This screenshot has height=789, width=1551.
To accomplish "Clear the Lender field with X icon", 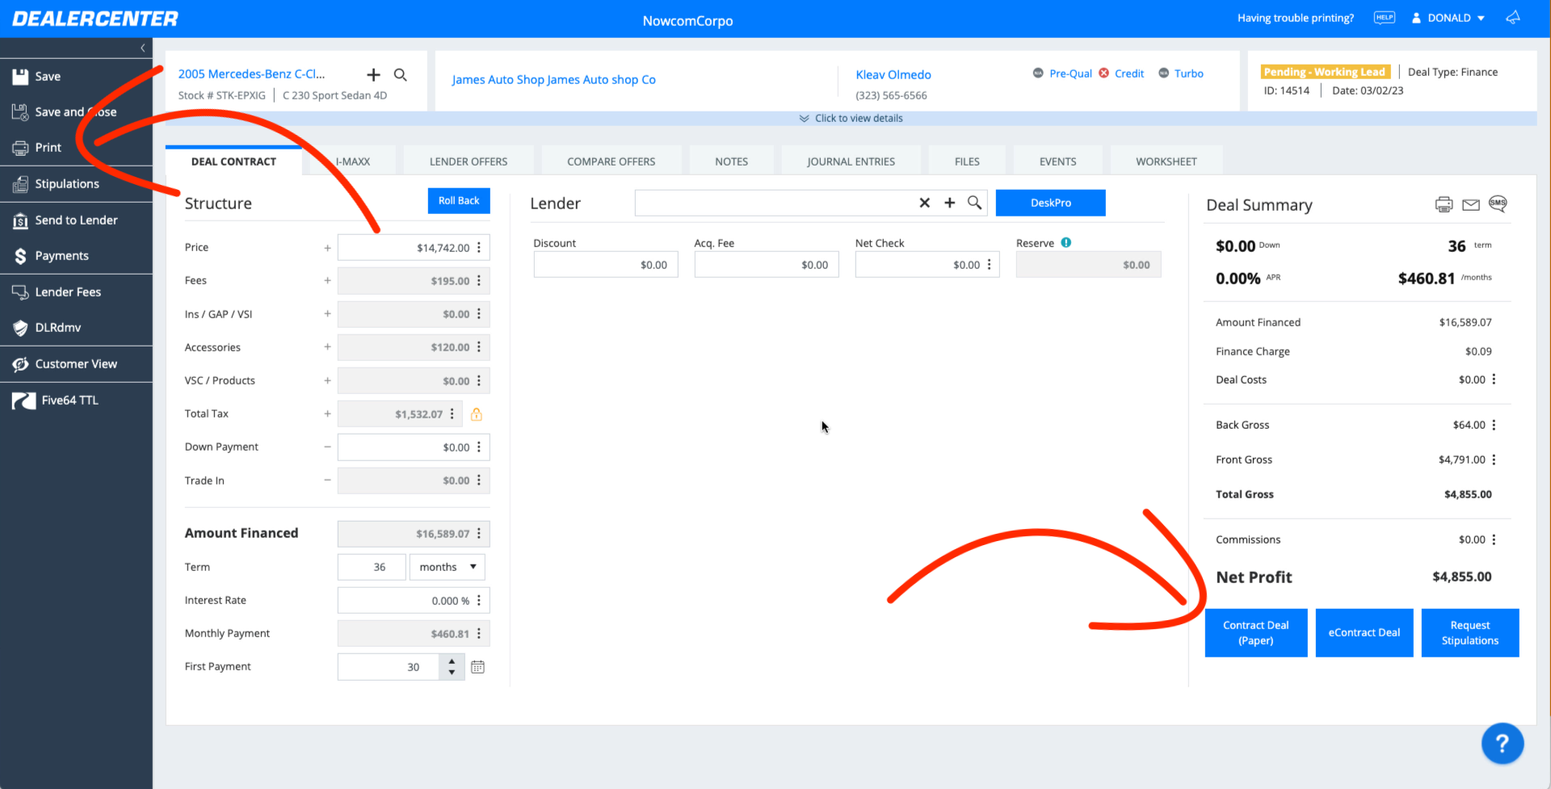I will pyautogui.click(x=925, y=203).
